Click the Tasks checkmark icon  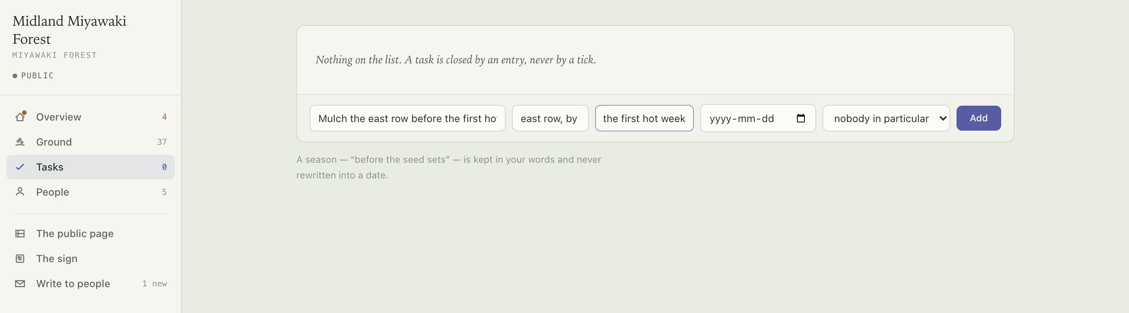click(x=20, y=167)
